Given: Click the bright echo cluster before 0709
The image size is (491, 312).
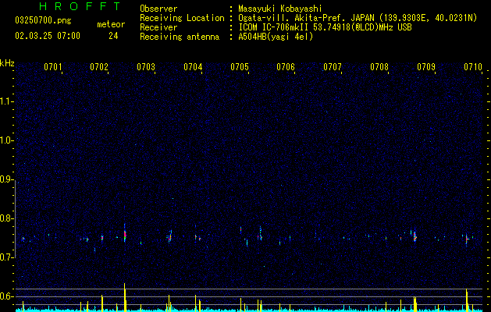Looking at the screenshot, I should (415, 236).
